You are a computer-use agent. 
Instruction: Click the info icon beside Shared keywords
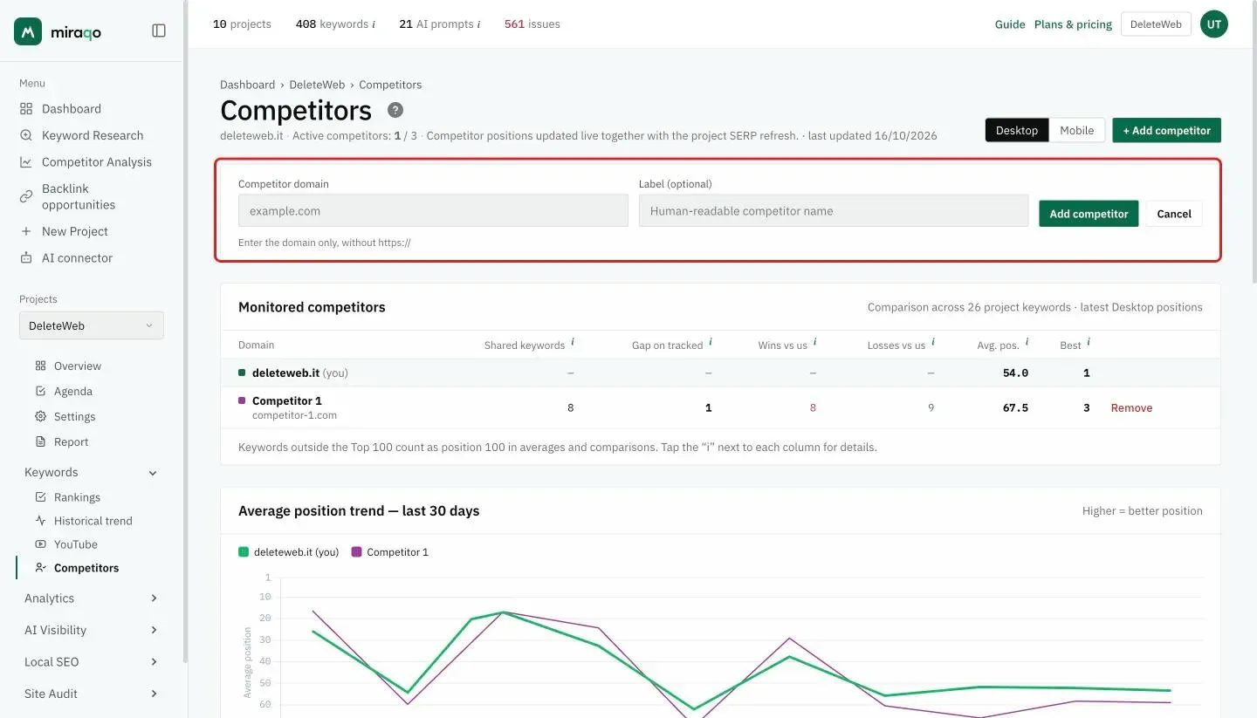(573, 342)
